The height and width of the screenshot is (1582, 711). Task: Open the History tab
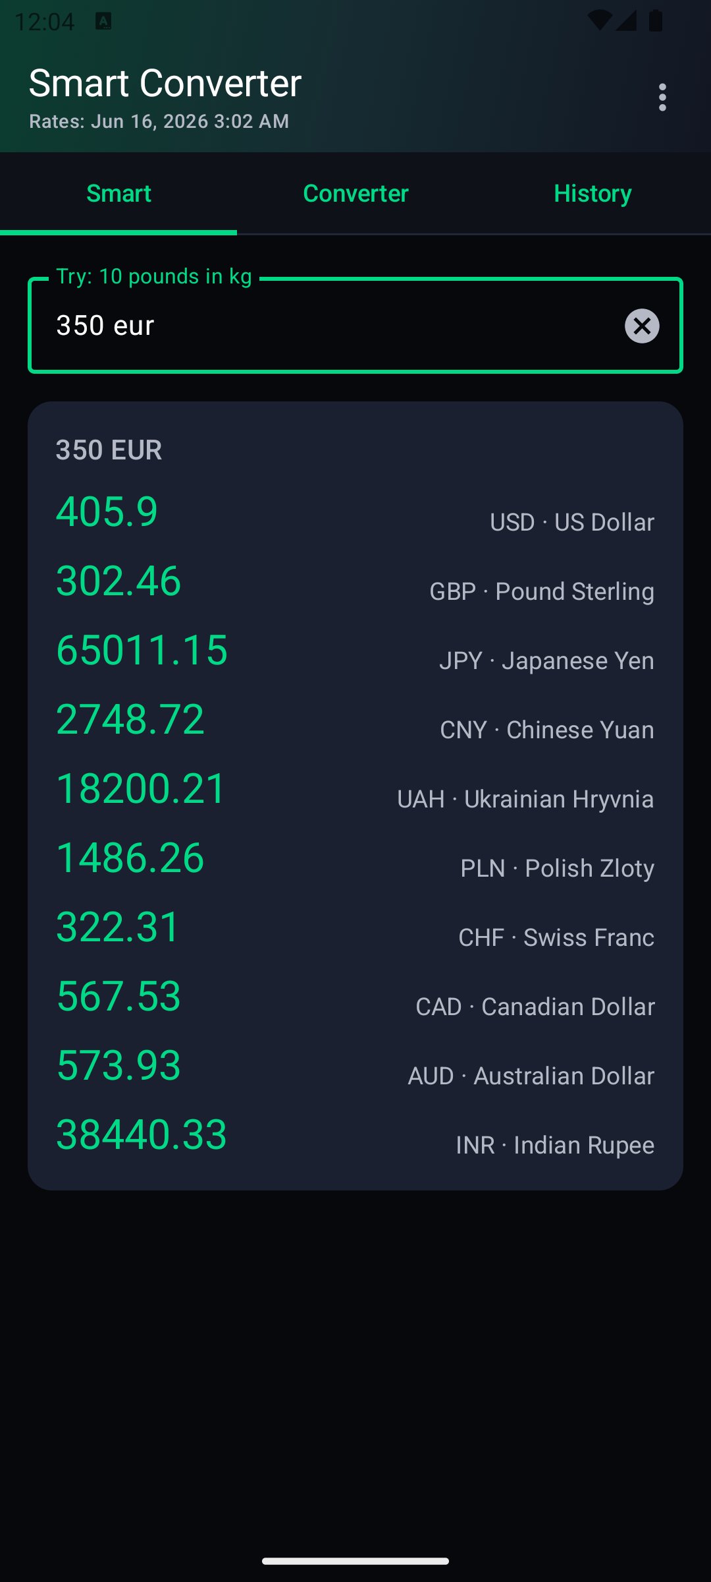point(592,194)
